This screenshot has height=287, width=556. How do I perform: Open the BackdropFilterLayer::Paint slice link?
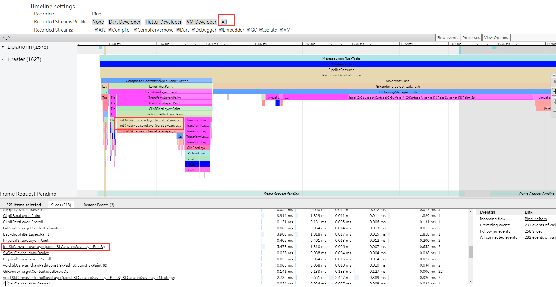click(26, 234)
